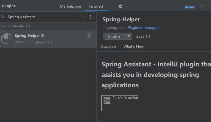Open the plugin settings gear menu

(120, 6)
